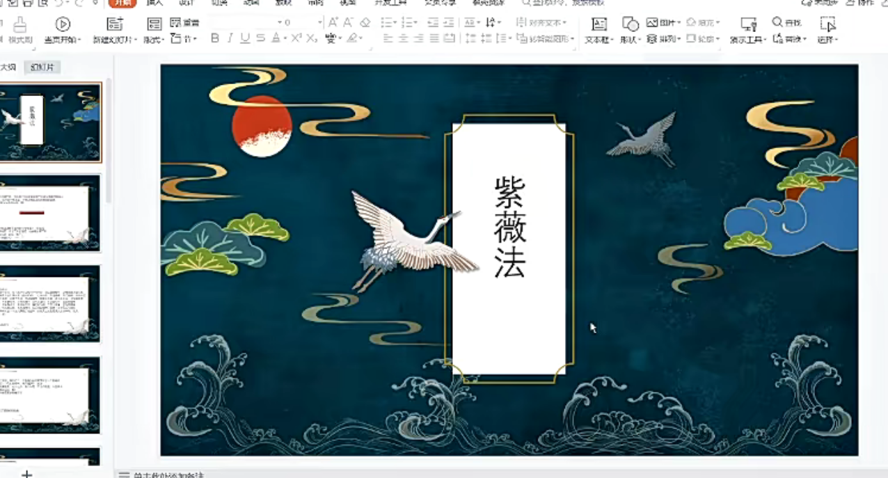Switch to the Outline (大纲) panel tab
This screenshot has width=888, height=478.
7,67
